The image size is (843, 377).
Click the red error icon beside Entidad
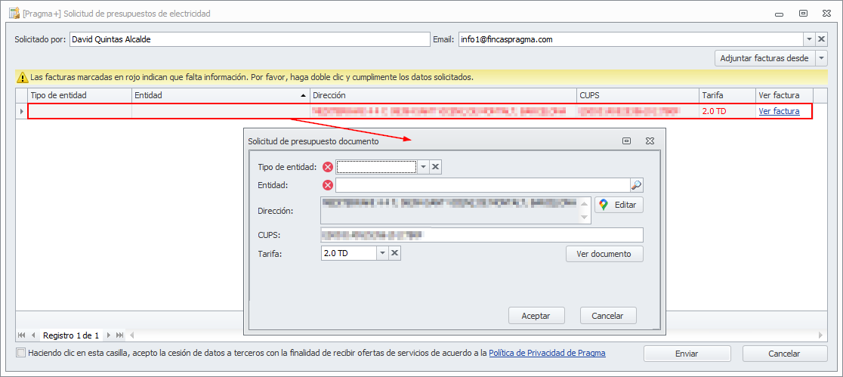point(327,186)
